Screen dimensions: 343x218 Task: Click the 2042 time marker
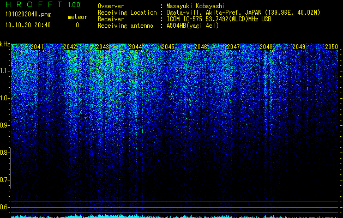tap(70, 47)
